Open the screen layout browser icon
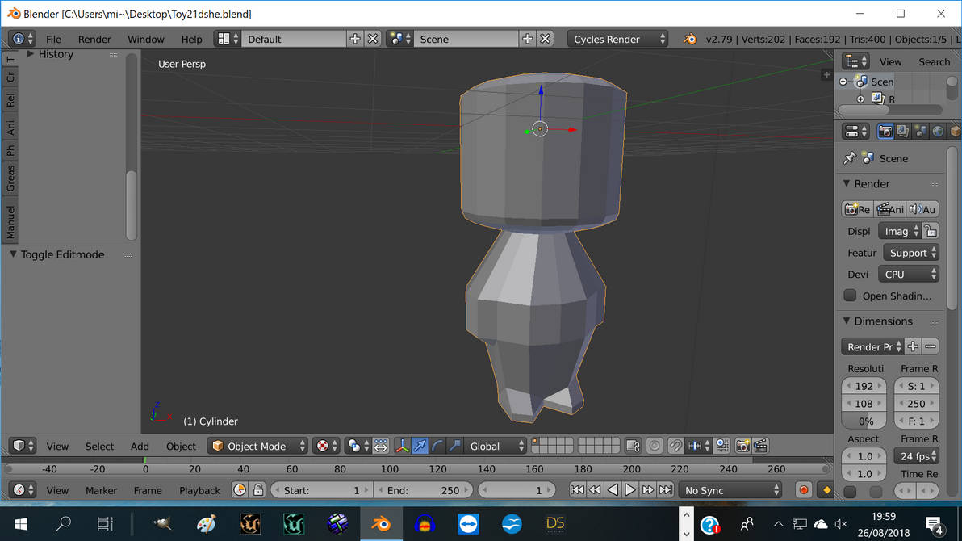Screen dimensions: 962x541 228,39
